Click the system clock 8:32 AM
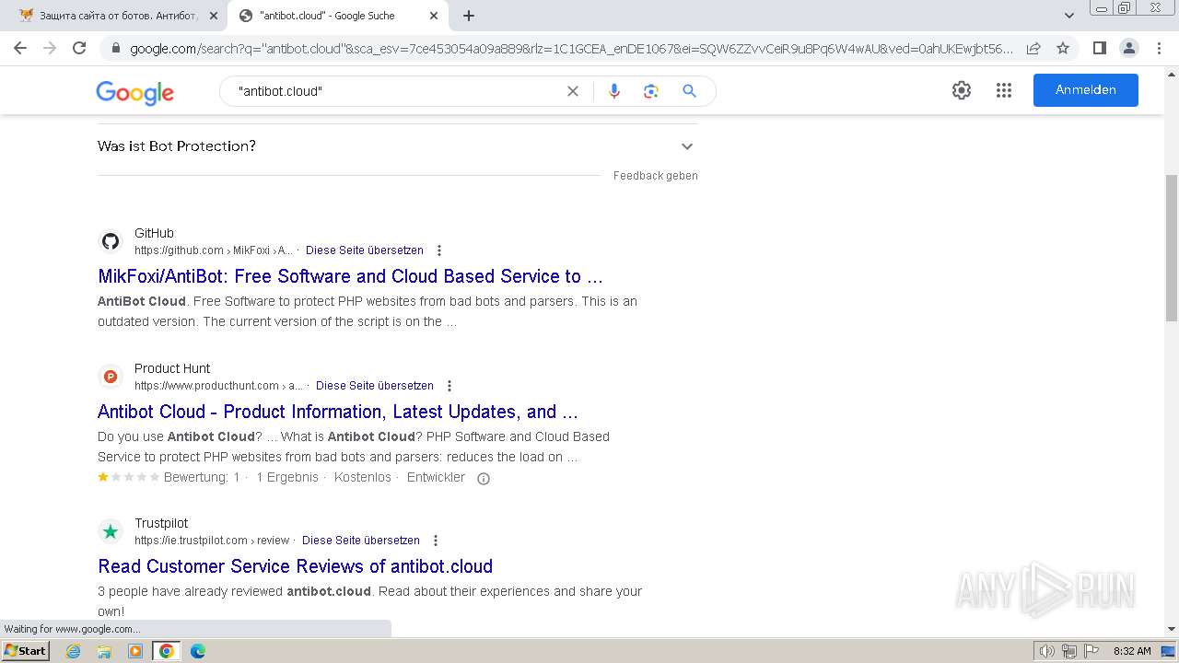The image size is (1179, 663). (1132, 651)
